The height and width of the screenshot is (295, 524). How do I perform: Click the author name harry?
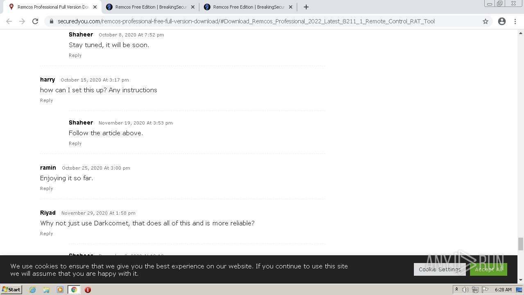47,79
